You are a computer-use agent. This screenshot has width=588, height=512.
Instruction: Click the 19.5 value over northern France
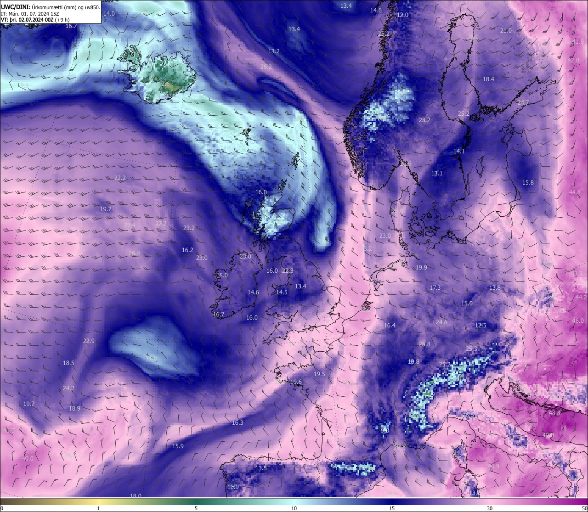click(x=319, y=374)
